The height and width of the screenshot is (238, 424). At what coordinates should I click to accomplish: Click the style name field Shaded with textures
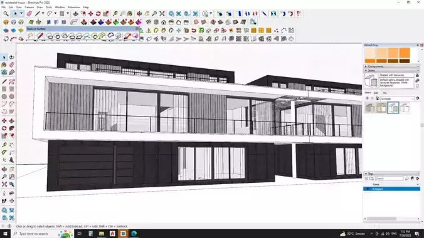click(x=396, y=75)
